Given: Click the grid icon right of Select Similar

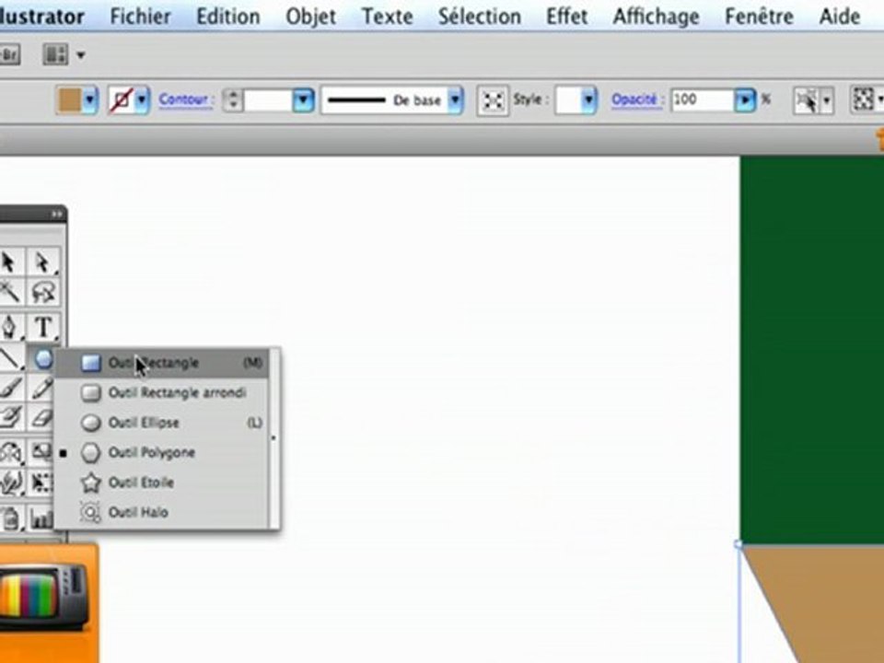Looking at the screenshot, I should coord(863,99).
